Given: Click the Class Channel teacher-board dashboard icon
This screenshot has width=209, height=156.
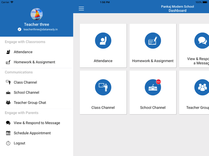Looking at the screenshot, I should 103,87.
